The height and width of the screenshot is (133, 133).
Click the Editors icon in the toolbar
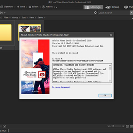30,7
